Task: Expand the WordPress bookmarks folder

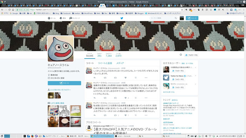Action: 87,13
